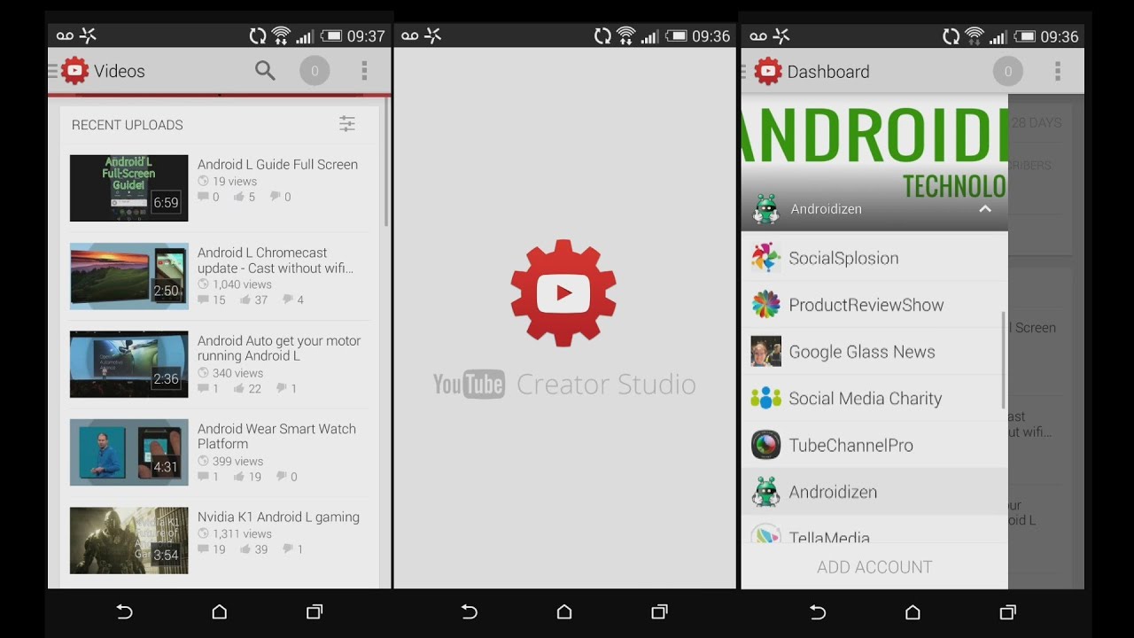Open Android Auto video thumbnail
Screen dimensions: 1134x638
(x=129, y=364)
